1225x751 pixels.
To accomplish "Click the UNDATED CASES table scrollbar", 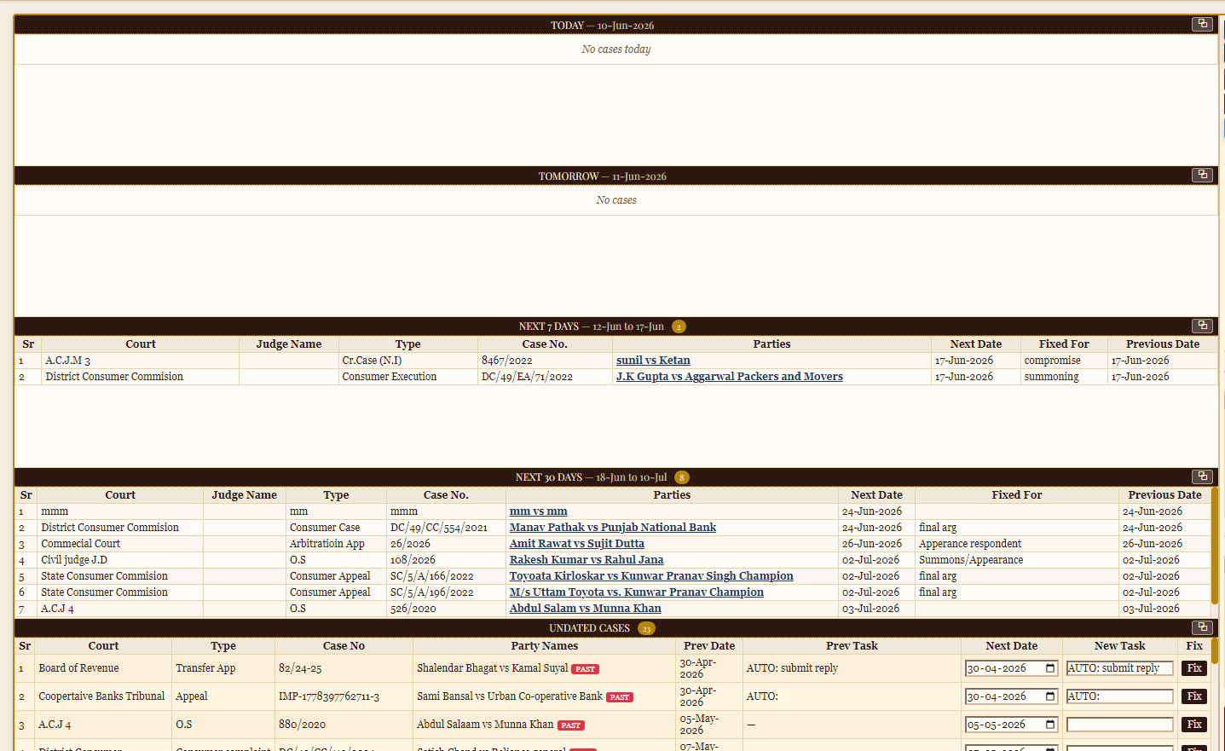I will [x=1214, y=650].
